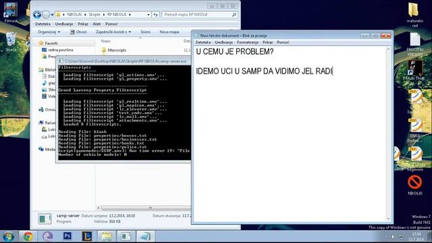Click the Snimi toolbar button
This screenshot has height=243, width=432.
coord(146,32)
